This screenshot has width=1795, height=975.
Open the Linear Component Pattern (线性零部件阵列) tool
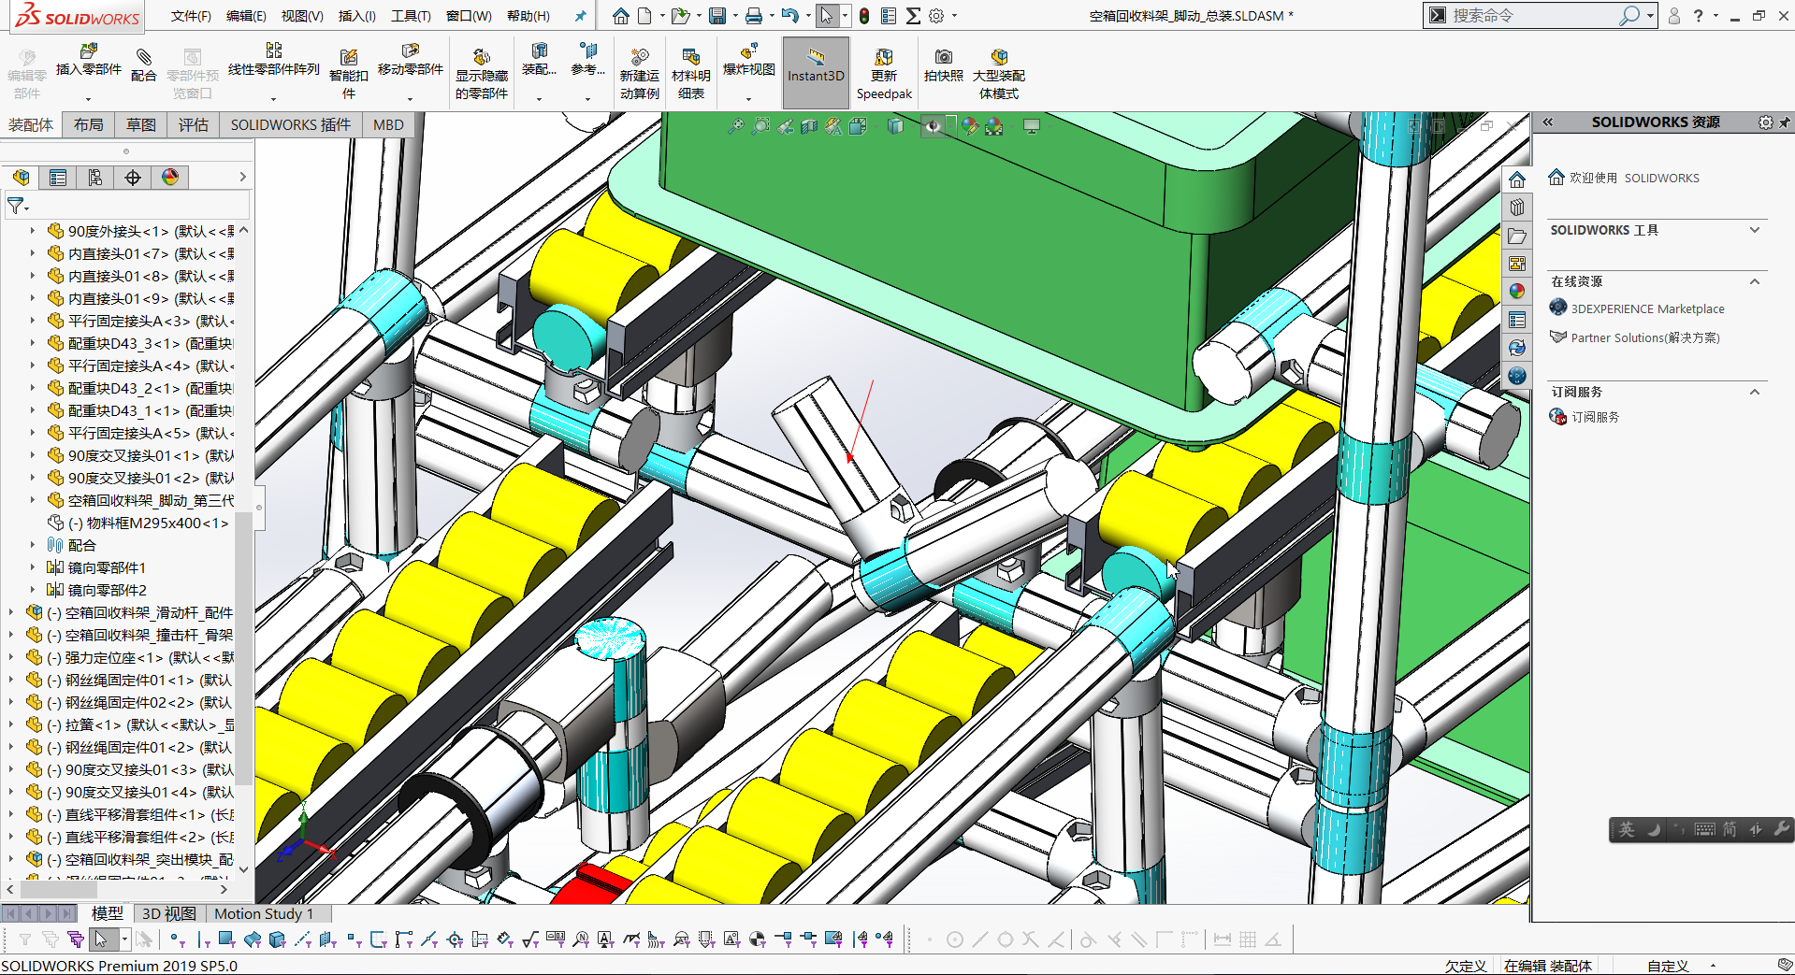pos(274,60)
